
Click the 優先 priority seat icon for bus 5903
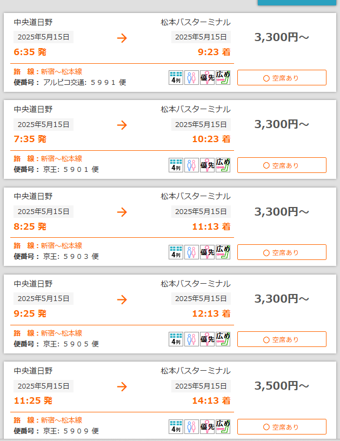coord(207,252)
